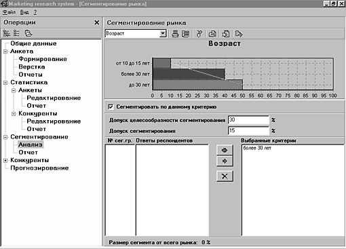
Task: Select Отчеты under Анкета
Action: pyautogui.click(x=31, y=75)
